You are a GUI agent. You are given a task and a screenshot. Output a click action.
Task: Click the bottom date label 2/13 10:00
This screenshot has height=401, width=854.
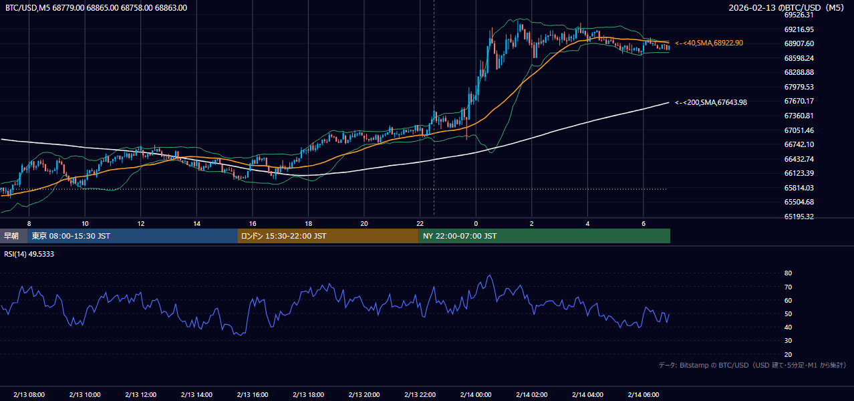coord(85,394)
